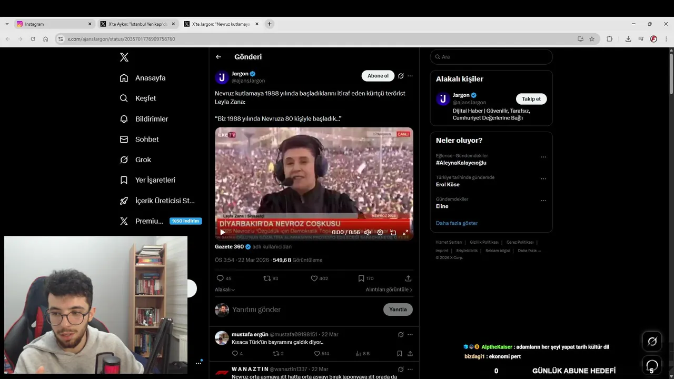Bookmark this page with the star icon
This screenshot has width=674, height=379.
[592, 39]
